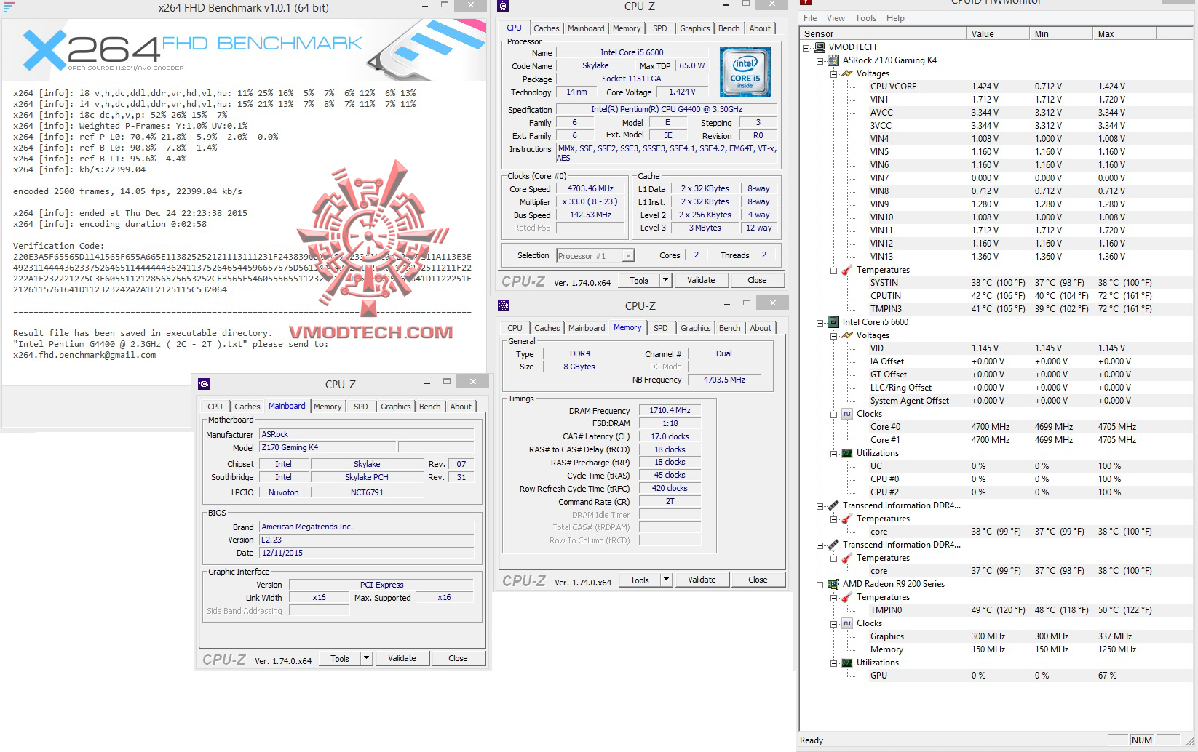Click Validate in the CPU-Z CPU-tab window
This screenshot has height=752, width=1198.
coord(701,280)
